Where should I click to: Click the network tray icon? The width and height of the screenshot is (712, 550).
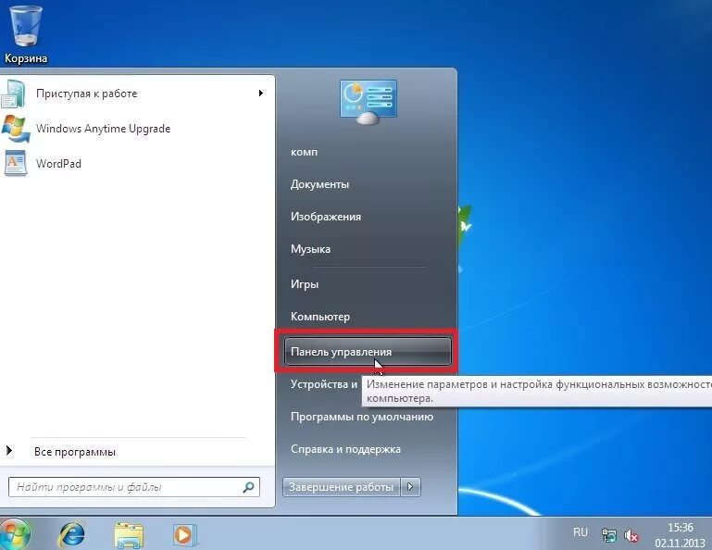click(x=609, y=535)
